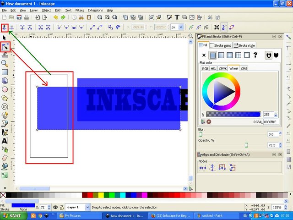
Task: Click the Cut scissors icon
Action: (81, 17)
